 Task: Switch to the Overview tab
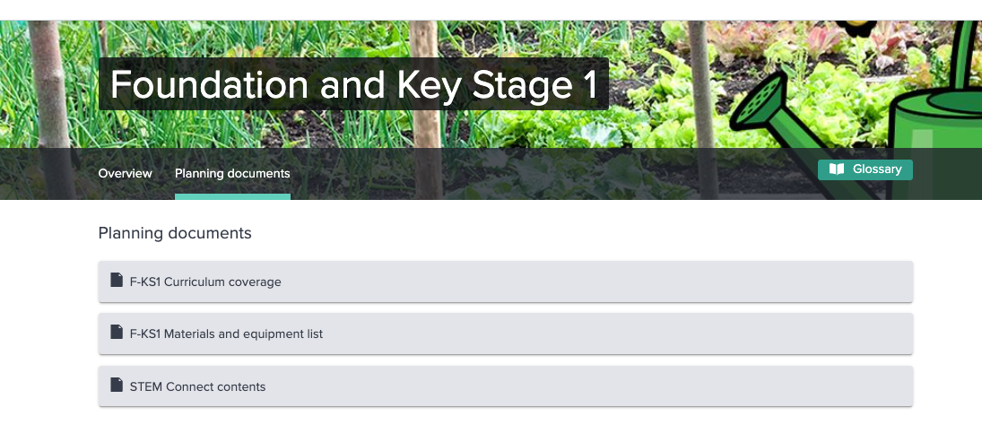coord(126,173)
